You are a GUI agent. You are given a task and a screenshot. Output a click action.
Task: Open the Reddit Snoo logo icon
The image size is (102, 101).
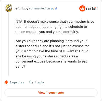click(82, 8)
